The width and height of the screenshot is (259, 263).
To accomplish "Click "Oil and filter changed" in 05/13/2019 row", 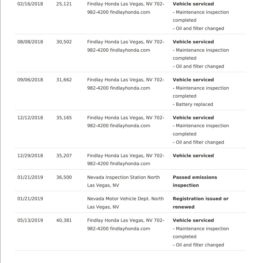I will [x=200, y=245].
